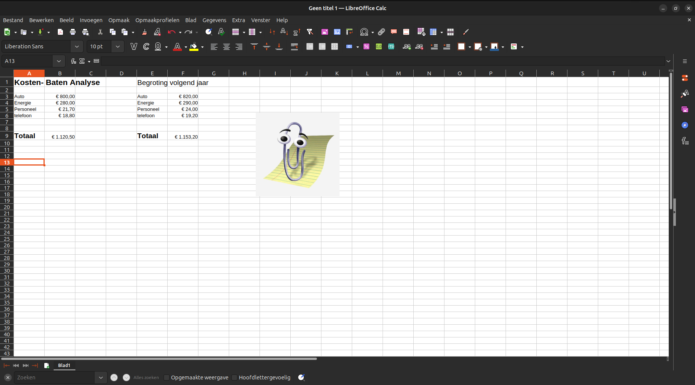Enable the Hoofdlettergevoelig checkbox

pyautogui.click(x=234, y=377)
